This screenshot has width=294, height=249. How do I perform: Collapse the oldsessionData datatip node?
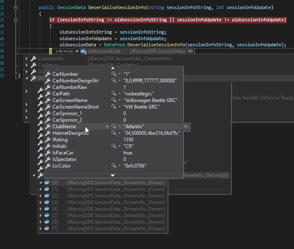[77, 51]
